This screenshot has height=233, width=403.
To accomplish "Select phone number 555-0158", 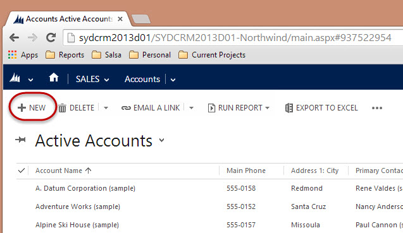I will click(x=241, y=188).
